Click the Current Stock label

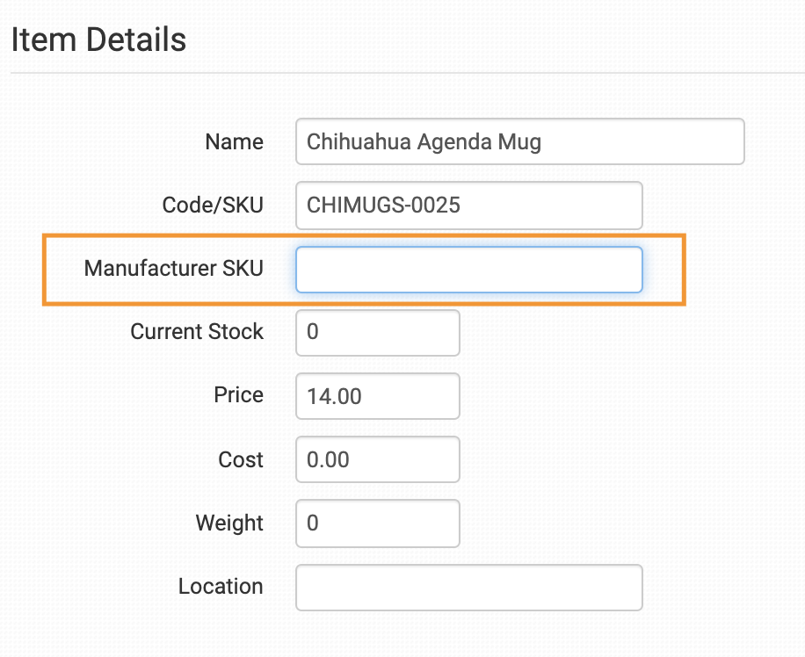coord(197,332)
